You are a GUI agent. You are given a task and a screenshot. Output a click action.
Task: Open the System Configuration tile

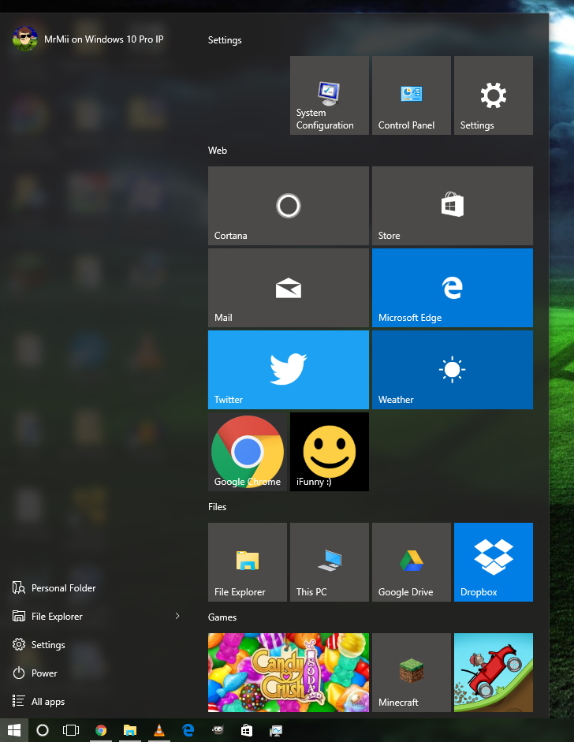[x=329, y=95]
